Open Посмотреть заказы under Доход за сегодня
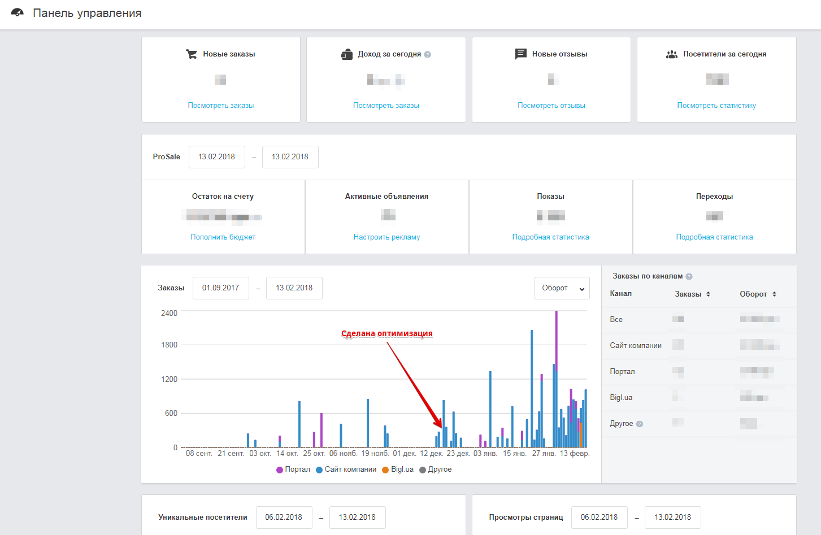 (386, 106)
